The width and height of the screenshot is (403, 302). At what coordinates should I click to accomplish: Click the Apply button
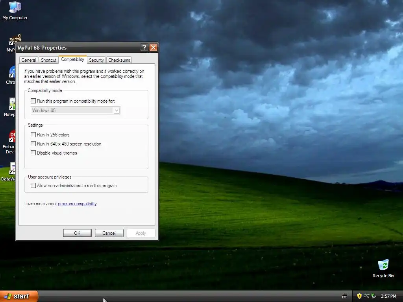pos(141,233)
